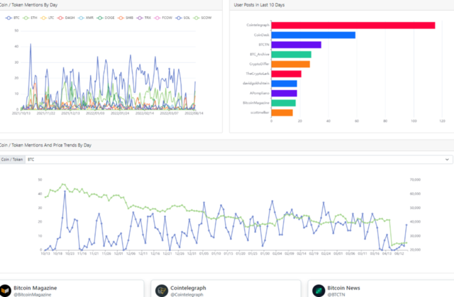Open the Bitcoin Magazine account name

[35, 288]
